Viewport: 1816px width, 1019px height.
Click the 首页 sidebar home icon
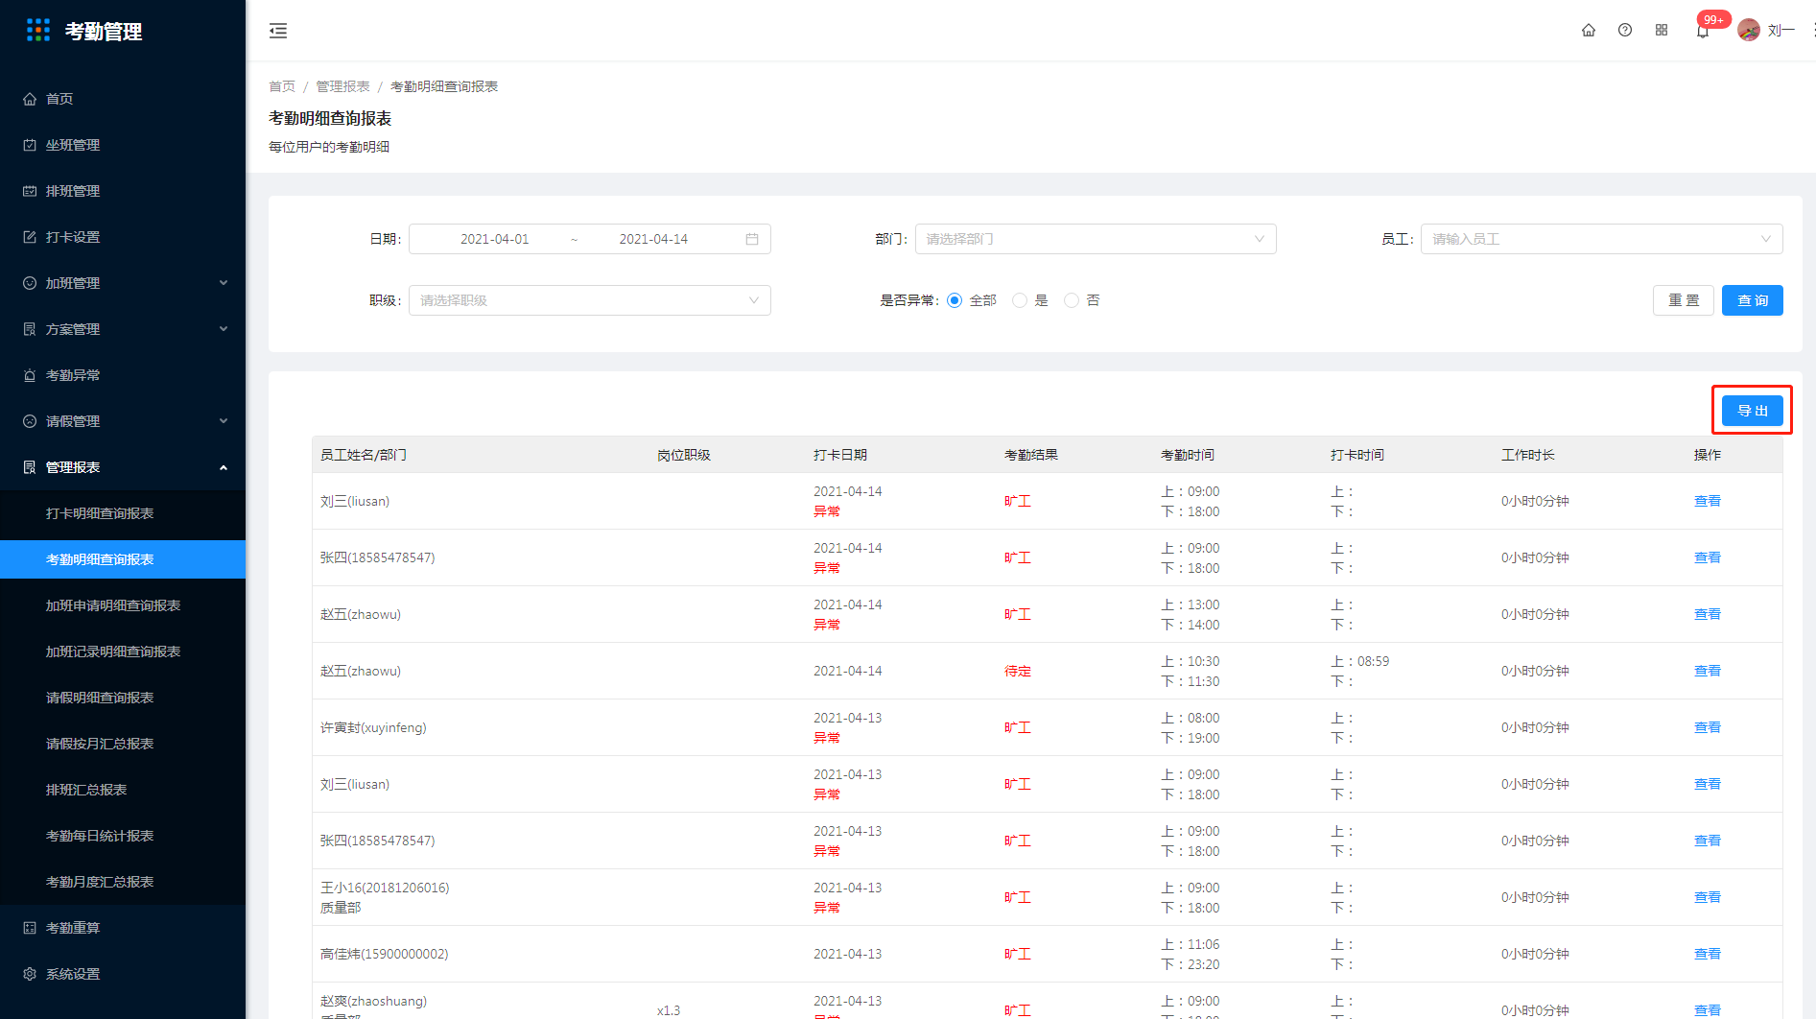coord(30,99)
